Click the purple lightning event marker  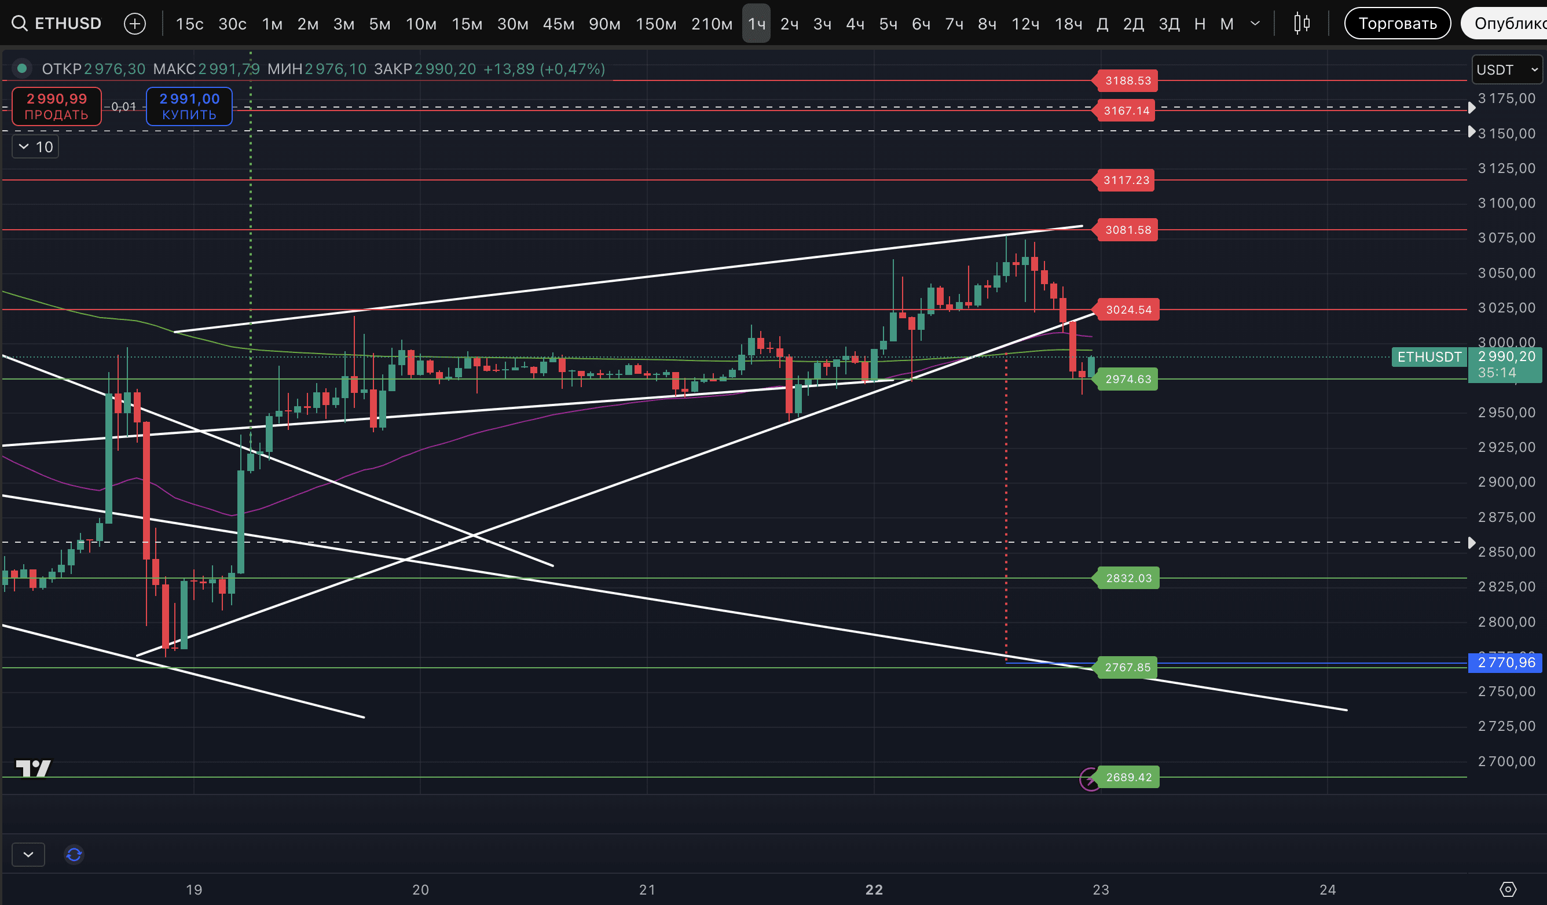pyautogui.click(x=1090, y=779)
